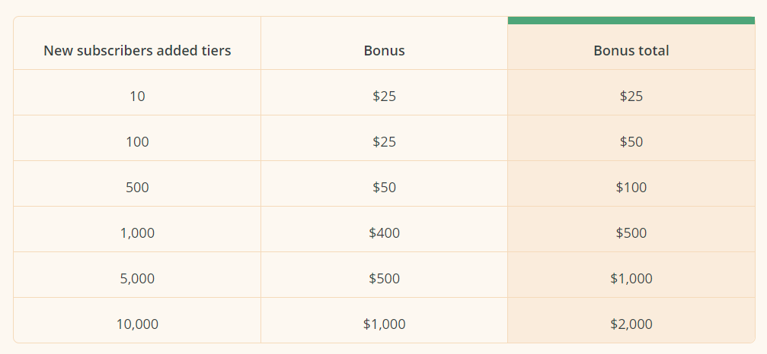The width and height of the screenshot is (767, 354).
Task: Click the 'Bonus' column header
Action: (384, 51)
